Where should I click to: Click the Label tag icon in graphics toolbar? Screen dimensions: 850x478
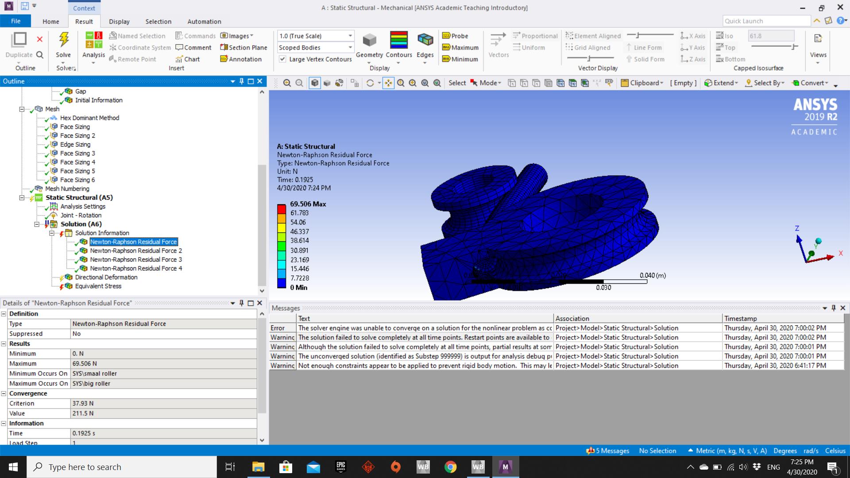[609, 83]
